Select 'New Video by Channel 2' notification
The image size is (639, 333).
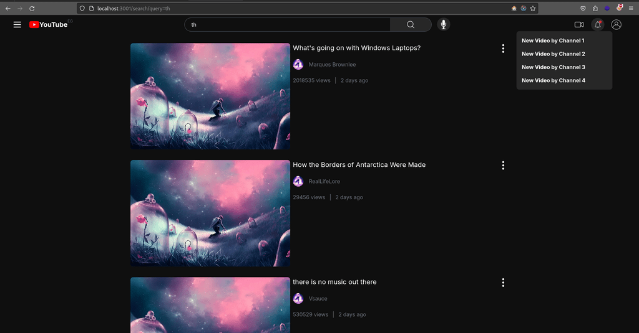[x=554, y=54]
